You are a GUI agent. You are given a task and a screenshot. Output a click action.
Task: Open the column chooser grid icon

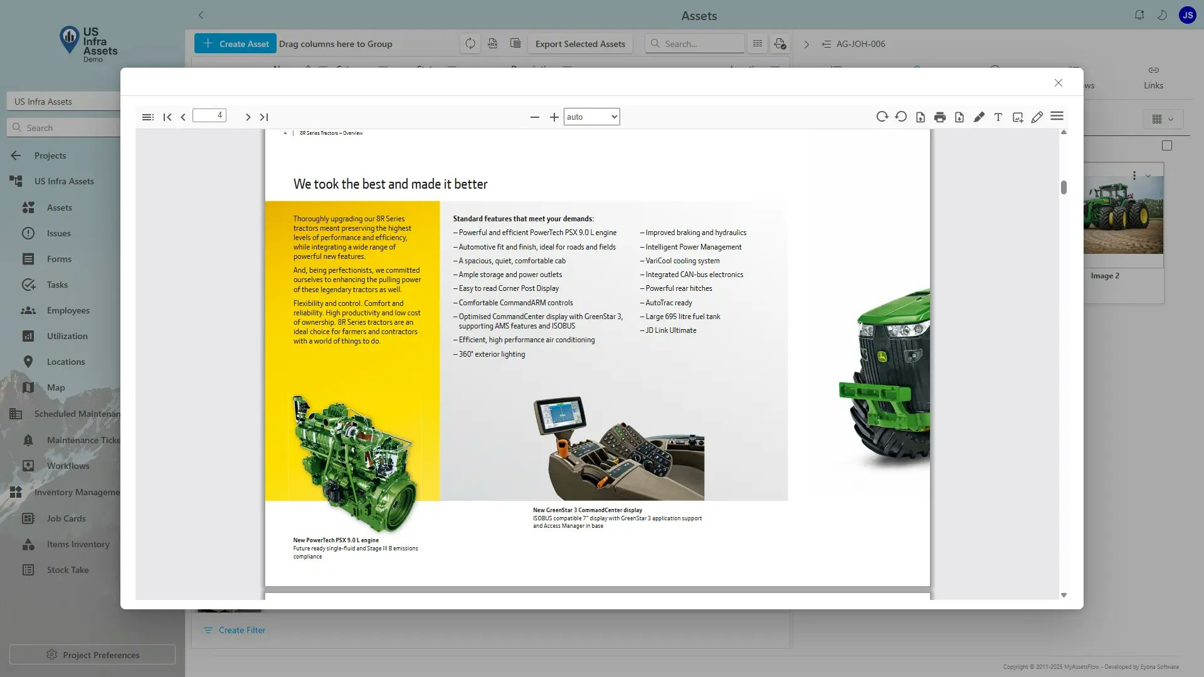click(x=758, y=44)
